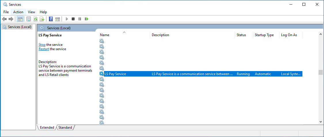Open the View menu

(32, 12)
